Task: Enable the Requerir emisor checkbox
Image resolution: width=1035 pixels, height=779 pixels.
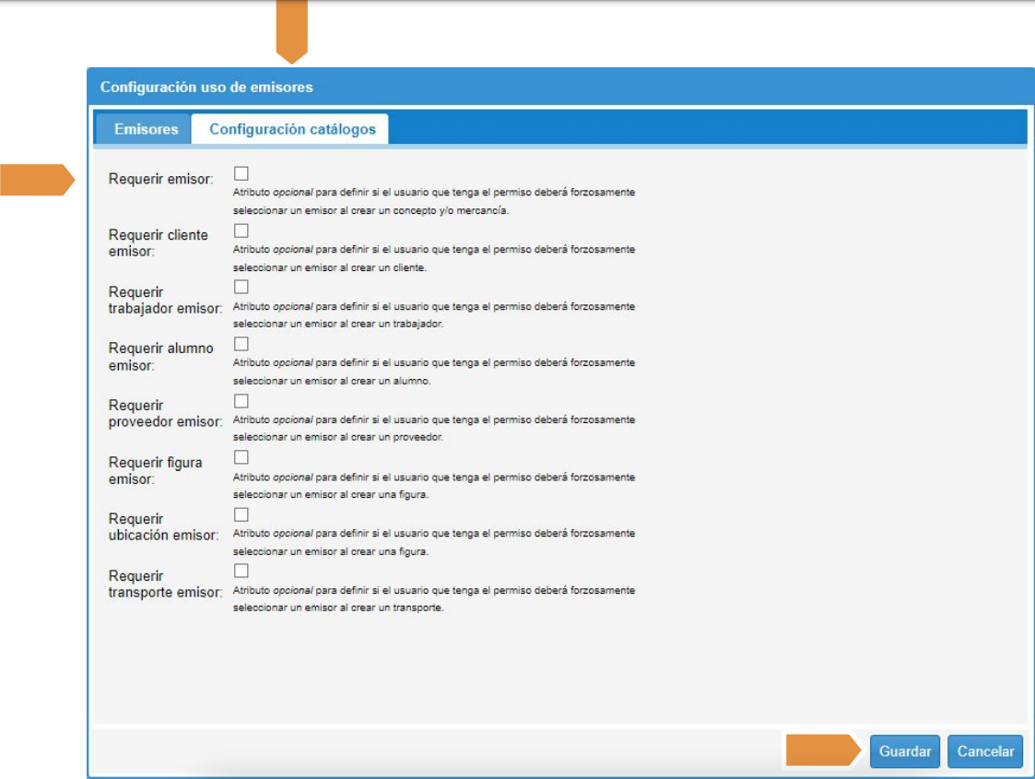Action: pyautogui.click(x=241, y=173)
